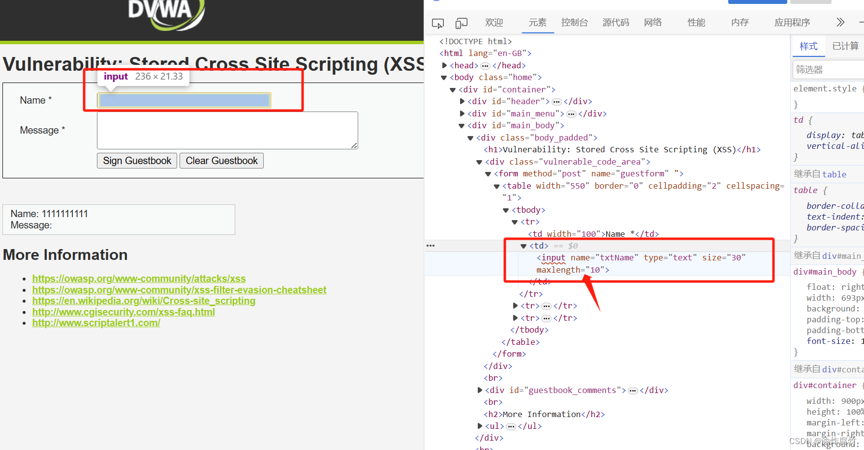Image resolution: width=864 pixels, height=450 pixels.
Task: Expand guestbook_comments ellipsis badge
Action: click(633, 391)
